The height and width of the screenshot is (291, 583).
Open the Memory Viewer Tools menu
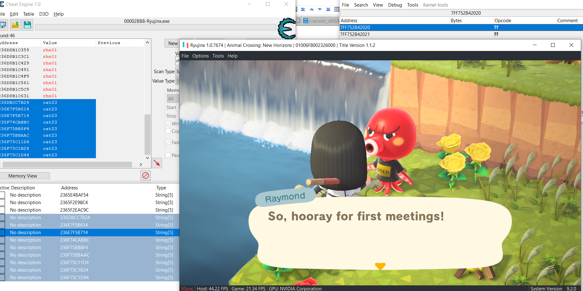click(x=412, y=5)
